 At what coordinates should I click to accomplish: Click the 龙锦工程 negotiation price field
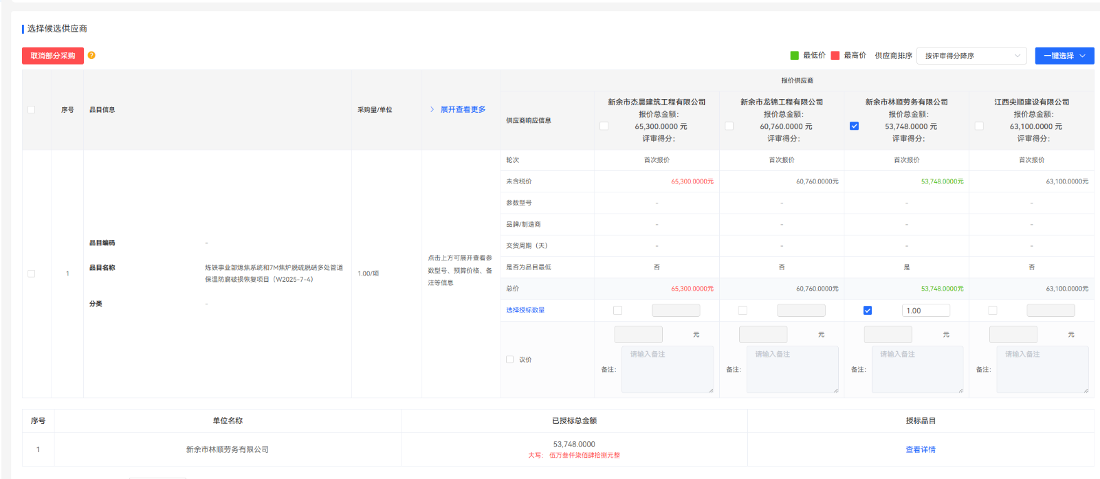pos(763,335)
